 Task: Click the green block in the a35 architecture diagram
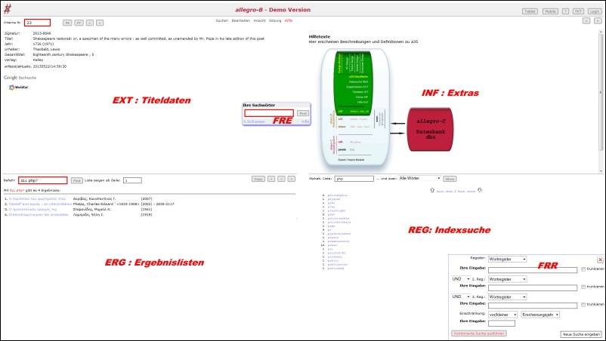(353, 83)
